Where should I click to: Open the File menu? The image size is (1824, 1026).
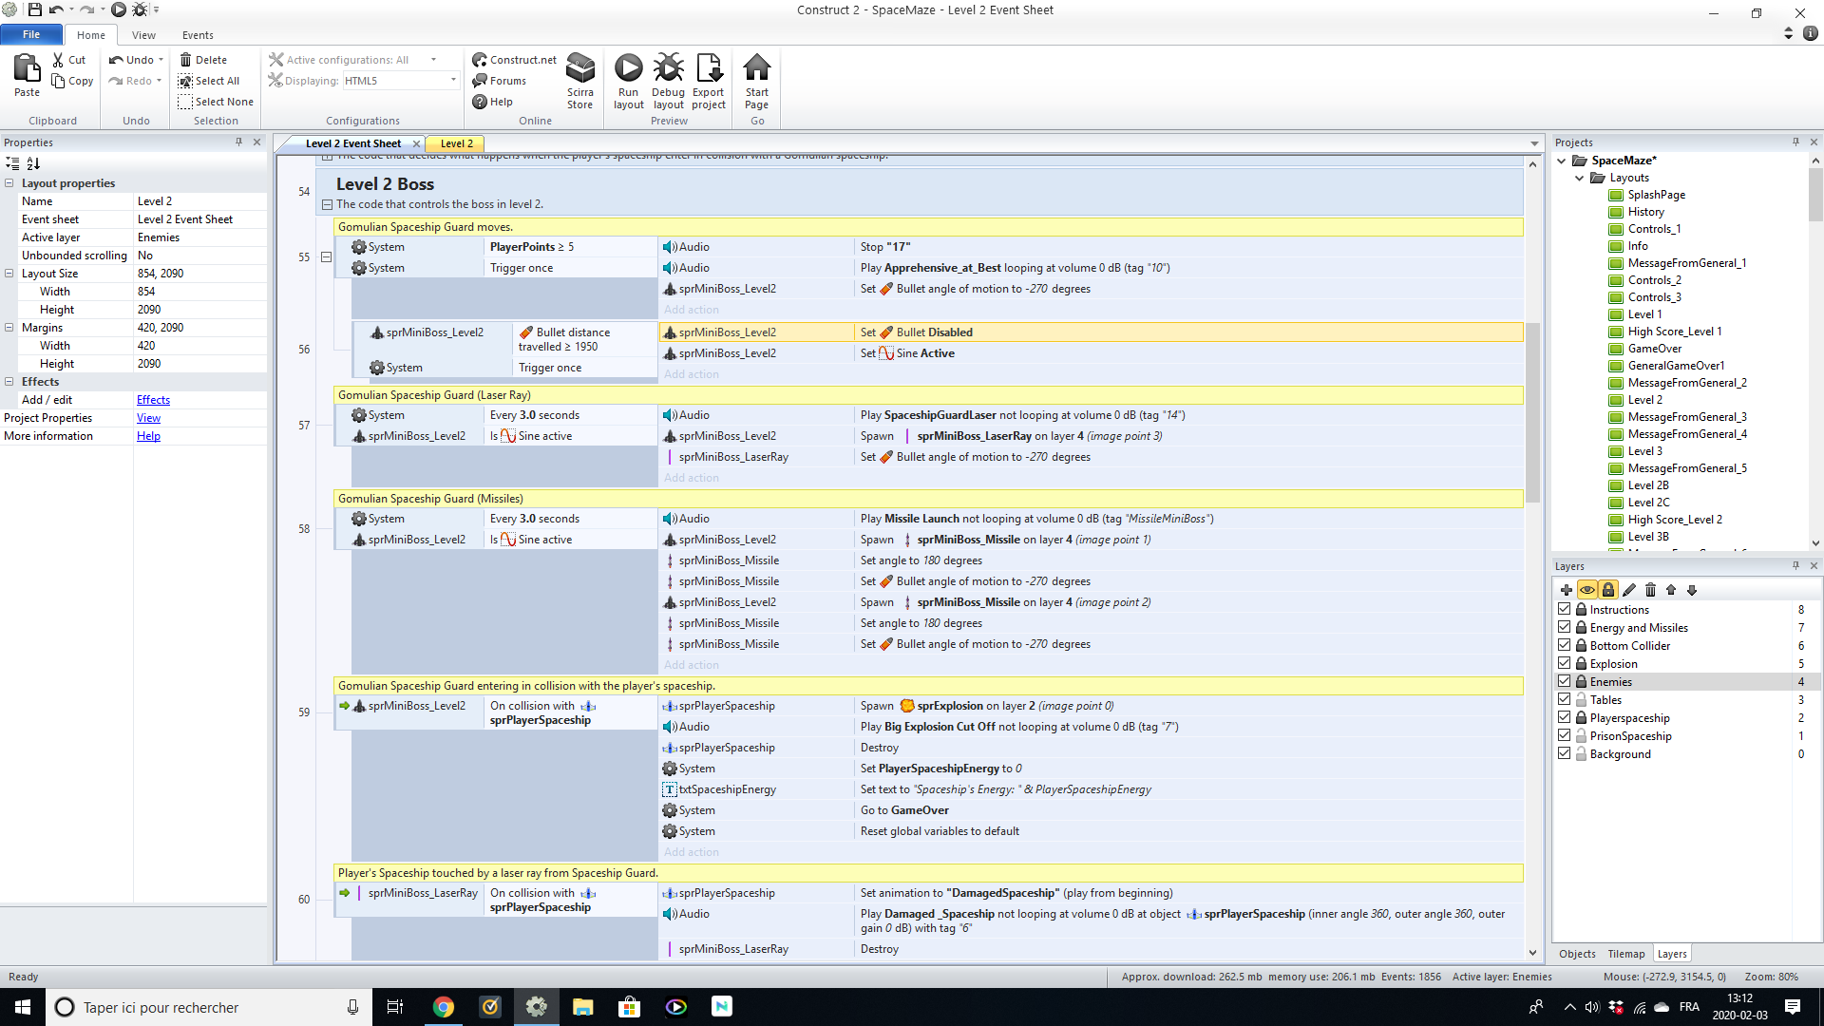tap(31, 34)
